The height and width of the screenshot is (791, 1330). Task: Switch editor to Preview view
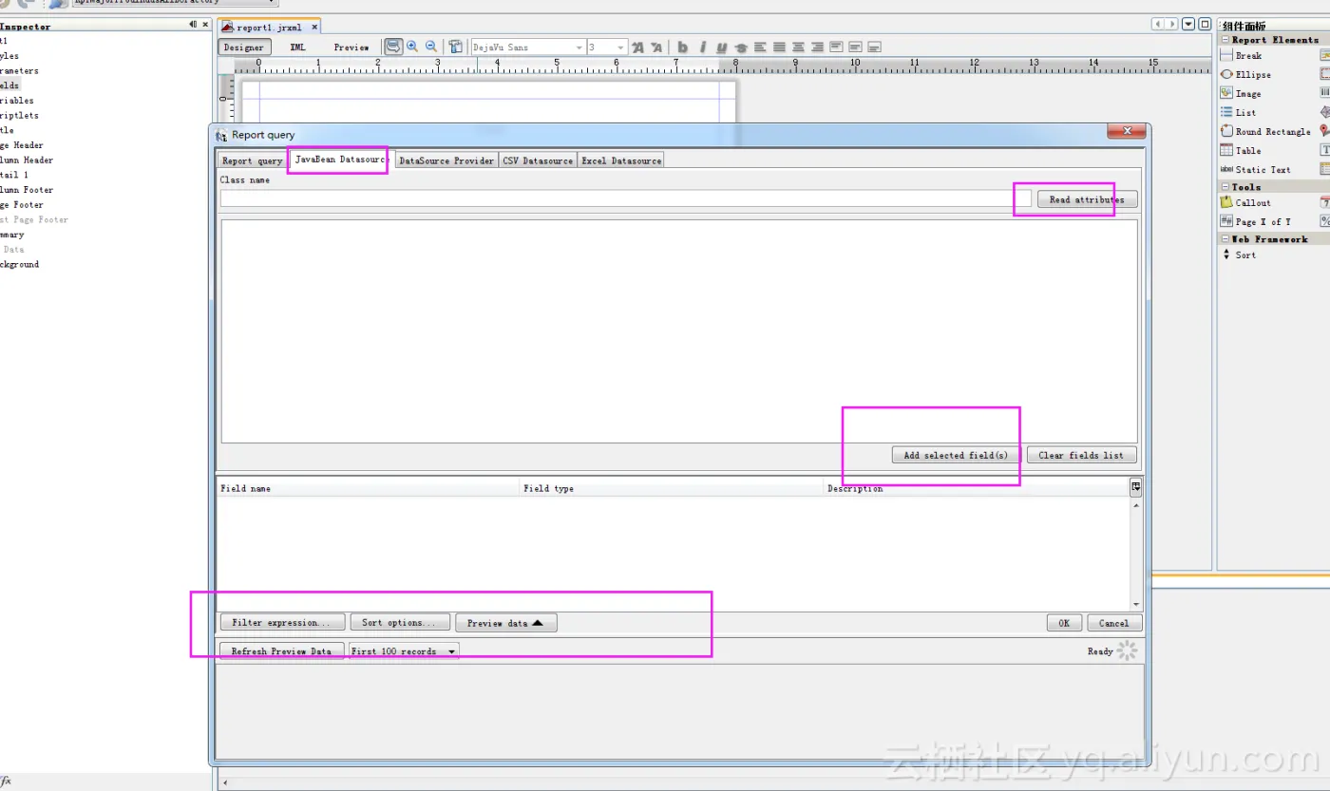tap(351, 47)
